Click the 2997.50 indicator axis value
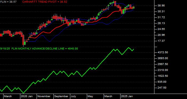The image size is (187, 99). click(163, 64)
